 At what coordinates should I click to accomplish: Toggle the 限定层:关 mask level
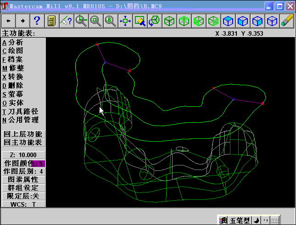click(23, 196)
